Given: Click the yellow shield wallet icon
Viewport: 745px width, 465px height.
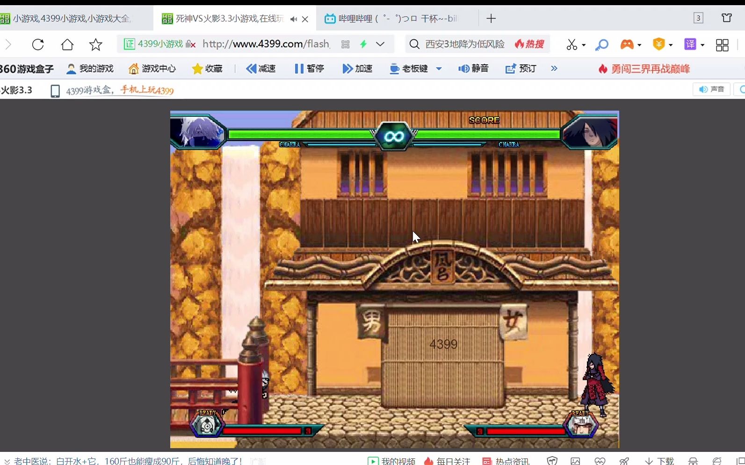Looking at the screenshot, I should [659, 44].
